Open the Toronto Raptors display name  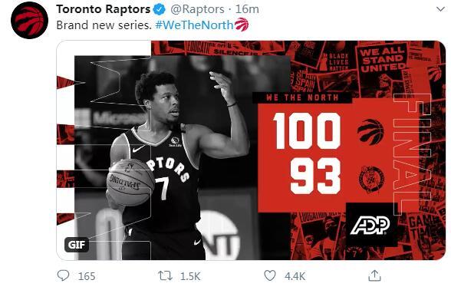click(104, 9)
